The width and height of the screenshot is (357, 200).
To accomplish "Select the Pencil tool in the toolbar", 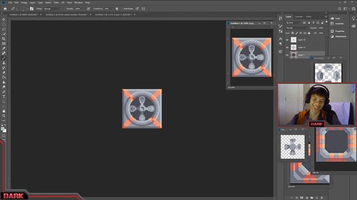I will [x=4, y=58].
